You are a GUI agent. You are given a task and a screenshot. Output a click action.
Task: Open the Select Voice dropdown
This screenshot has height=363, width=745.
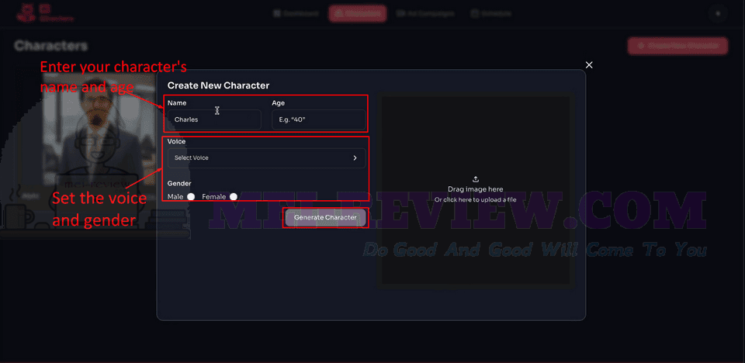point(266,157)
